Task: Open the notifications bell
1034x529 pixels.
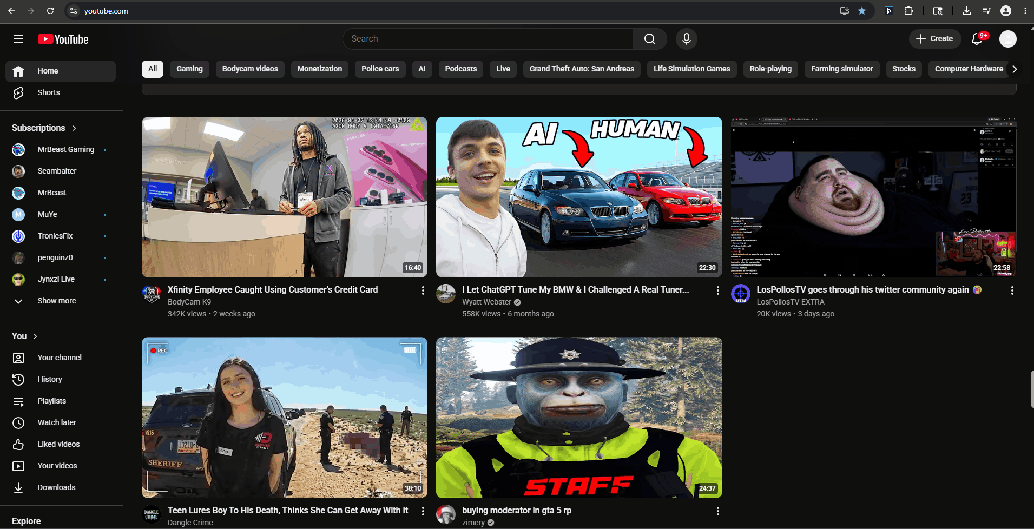Action: click(977, 39)
